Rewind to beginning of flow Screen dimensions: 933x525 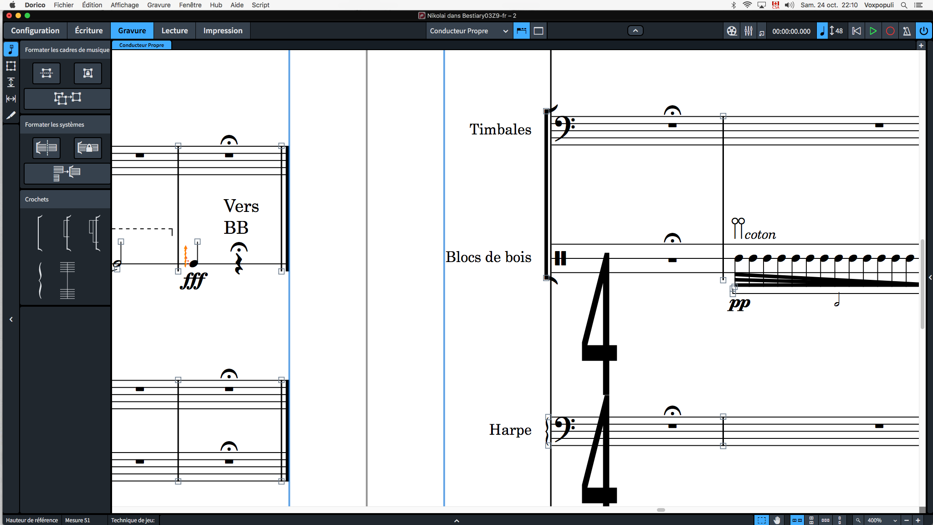tap(856, 31)
